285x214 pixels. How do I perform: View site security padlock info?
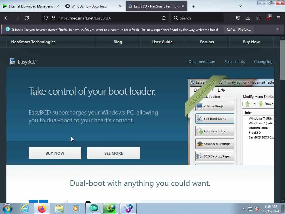tap(53, 18)
